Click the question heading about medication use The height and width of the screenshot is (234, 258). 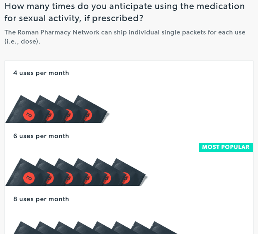click(x=124, y=12)
